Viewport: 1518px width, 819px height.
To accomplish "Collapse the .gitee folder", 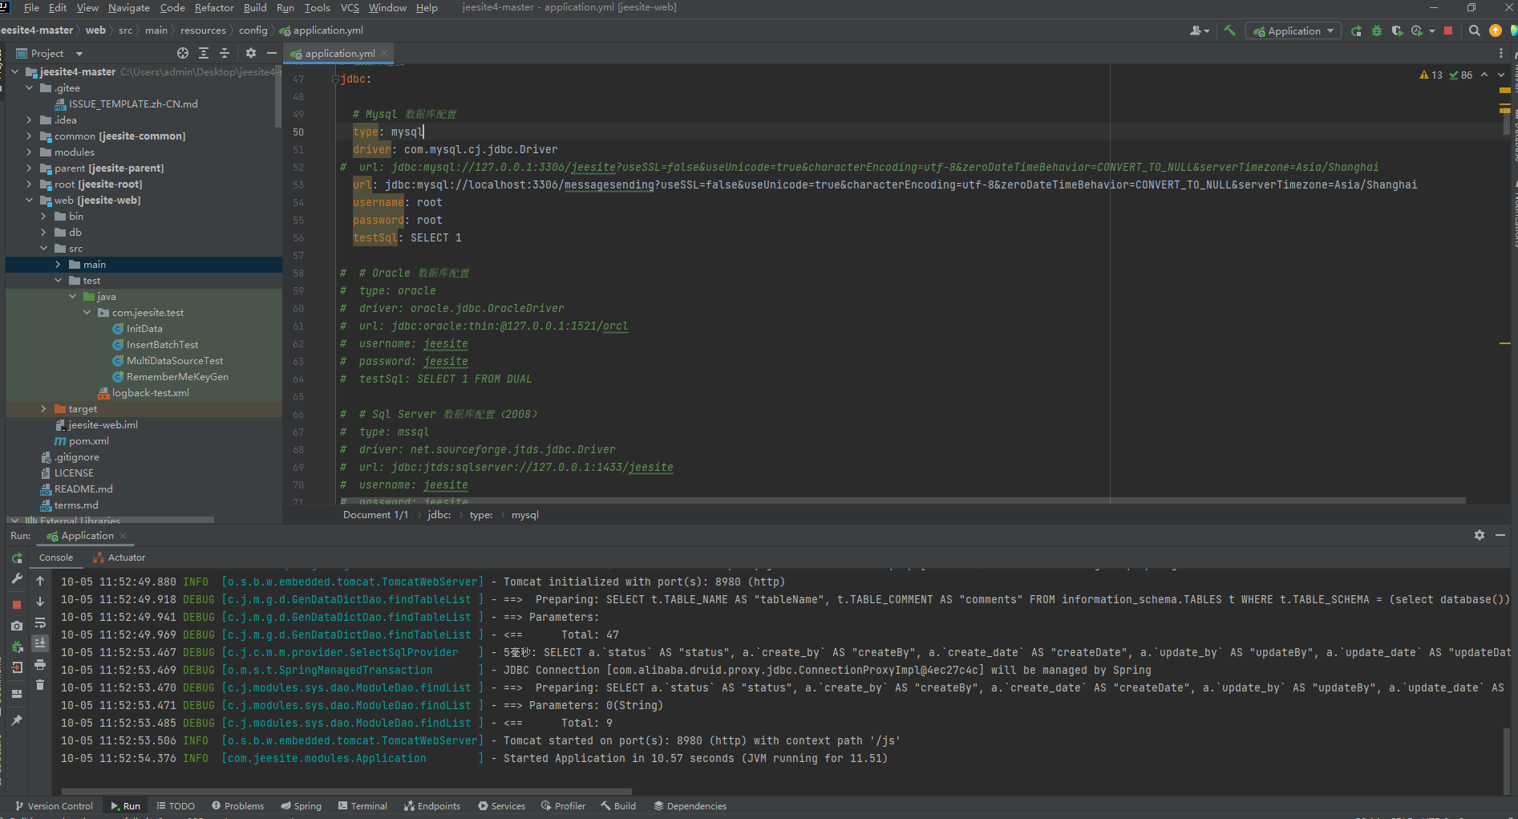I will pyautogui.click(x=30, y=87).
